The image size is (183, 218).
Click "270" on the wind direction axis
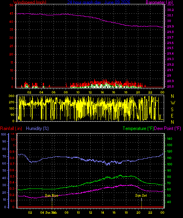(11, 102)
